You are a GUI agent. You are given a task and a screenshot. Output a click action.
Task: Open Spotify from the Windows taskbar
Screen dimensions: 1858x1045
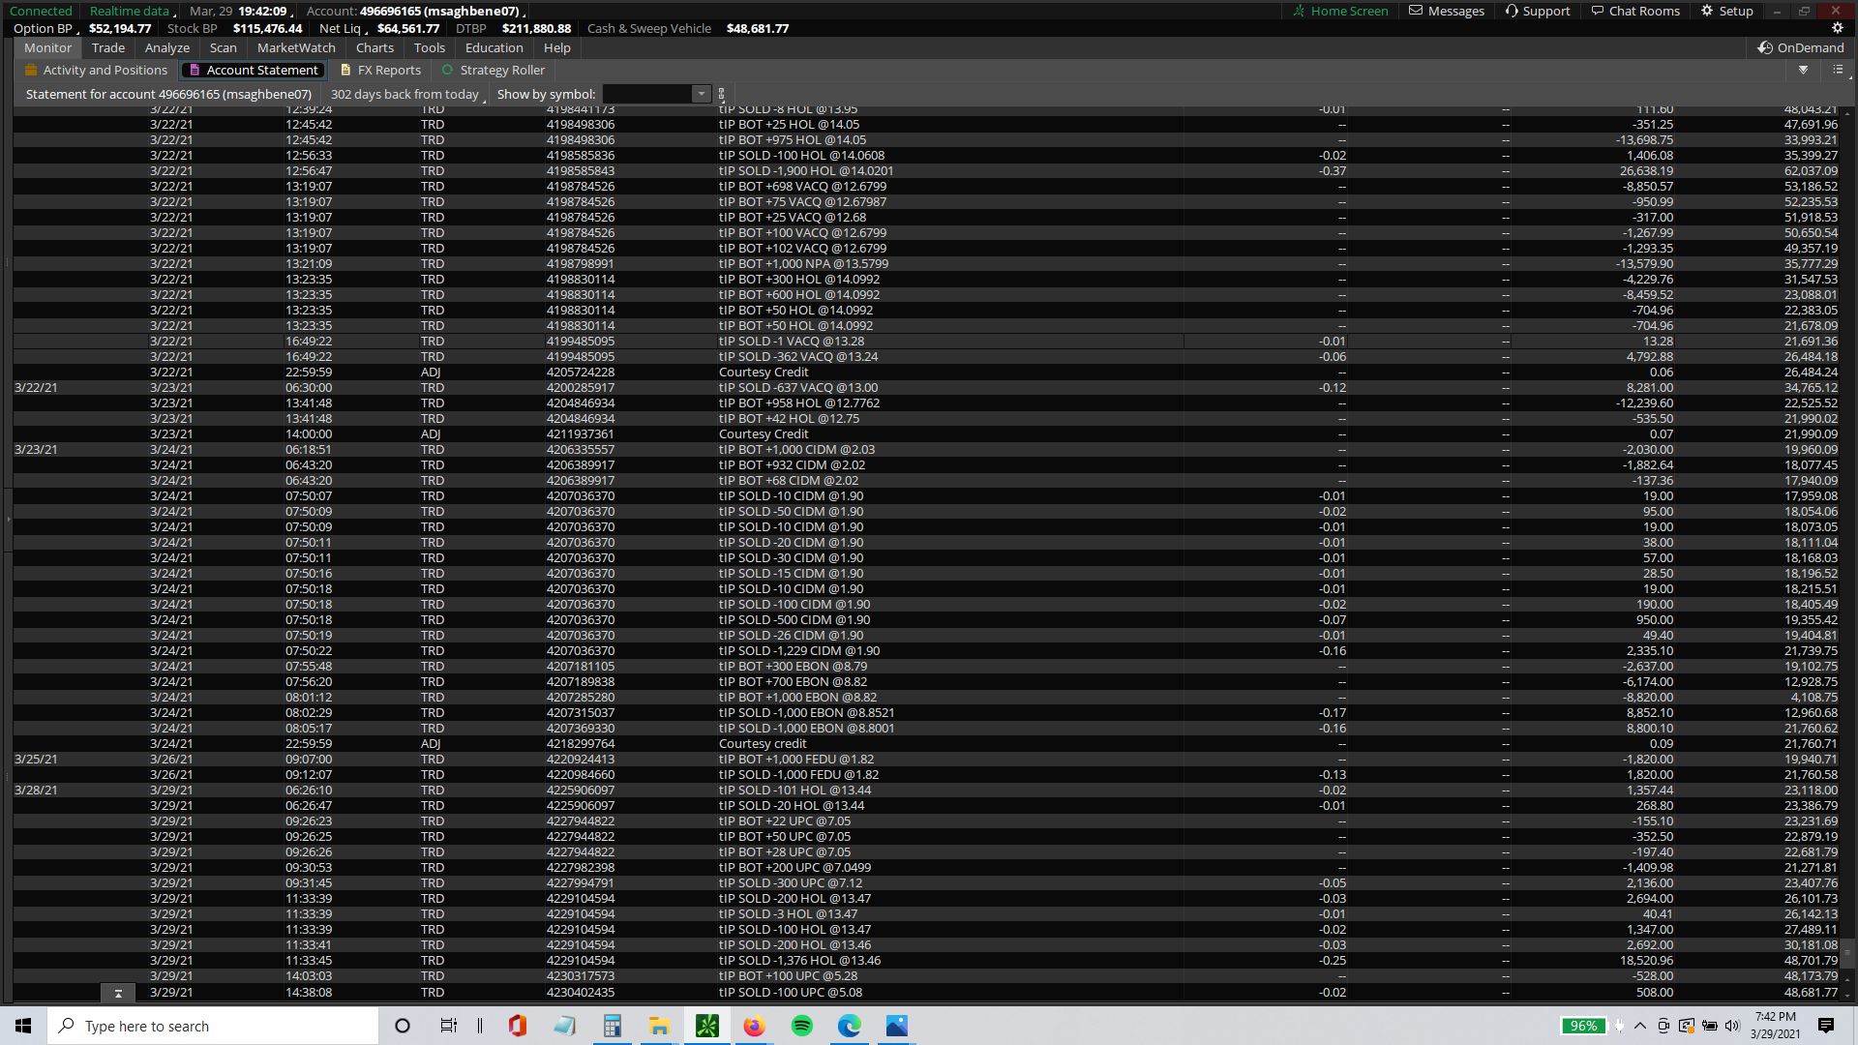click(x=801, y=1026)
